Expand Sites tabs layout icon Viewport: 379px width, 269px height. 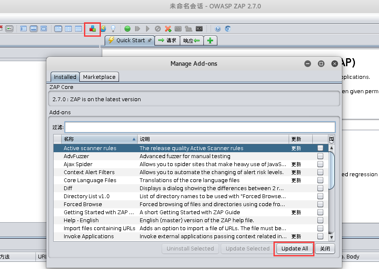[x=24, y=29]
